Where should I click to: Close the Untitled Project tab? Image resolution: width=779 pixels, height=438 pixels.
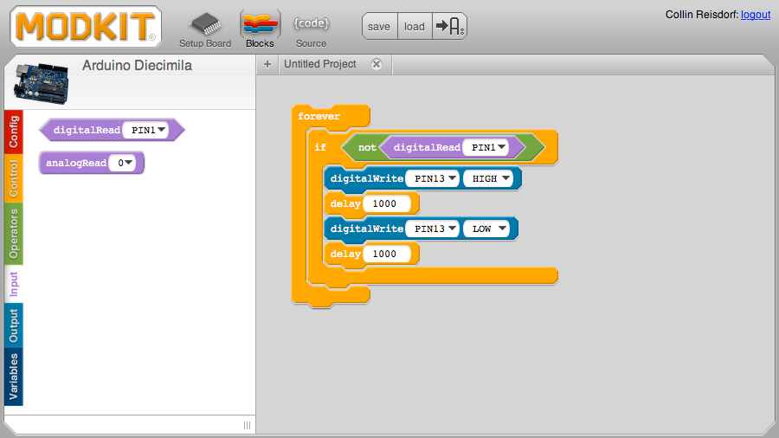click(x=376, y=64)
